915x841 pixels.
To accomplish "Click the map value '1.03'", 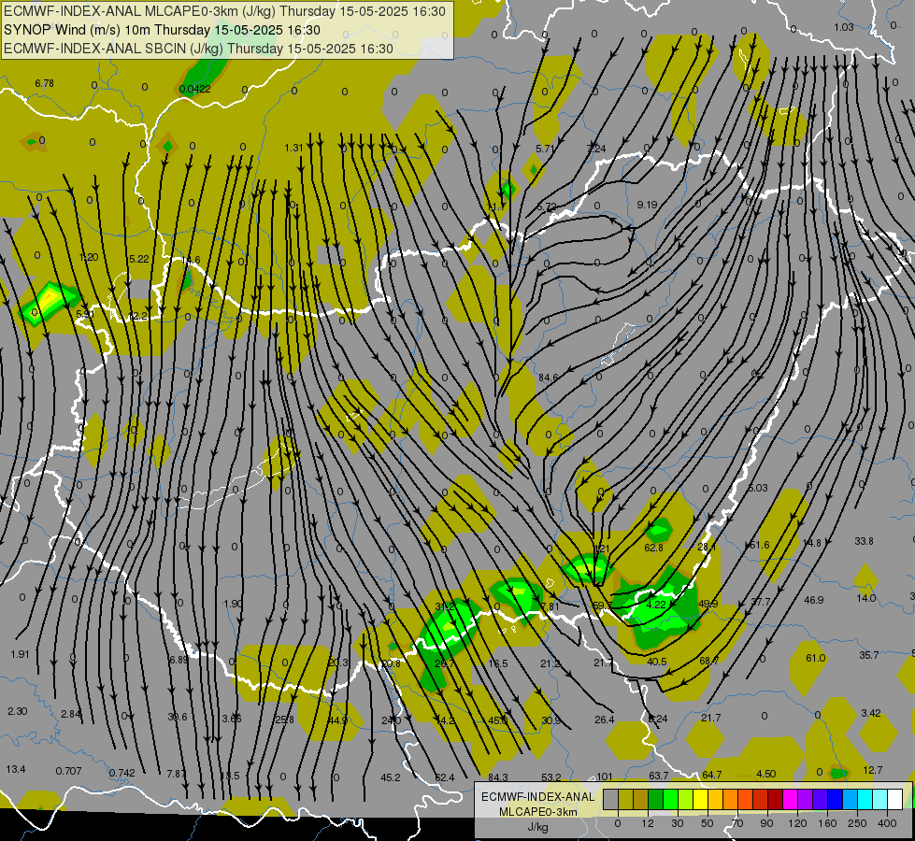I will click(x=844, y=27).
